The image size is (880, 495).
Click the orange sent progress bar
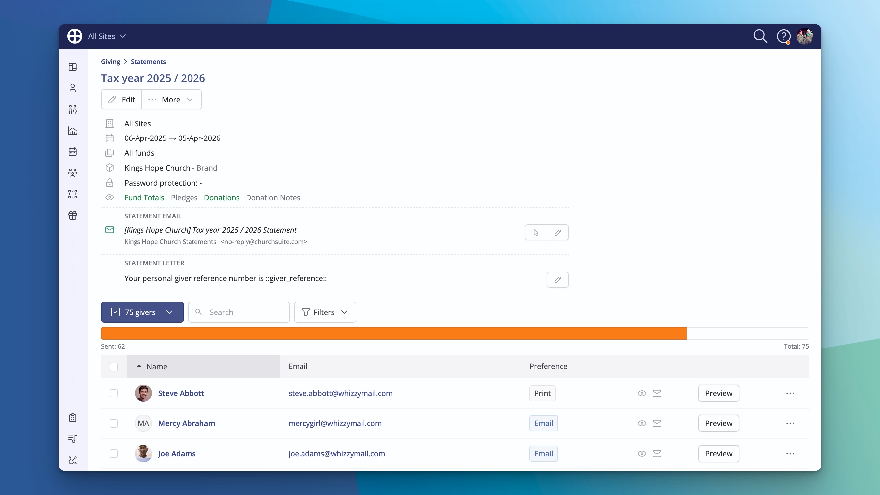point(394,333)
